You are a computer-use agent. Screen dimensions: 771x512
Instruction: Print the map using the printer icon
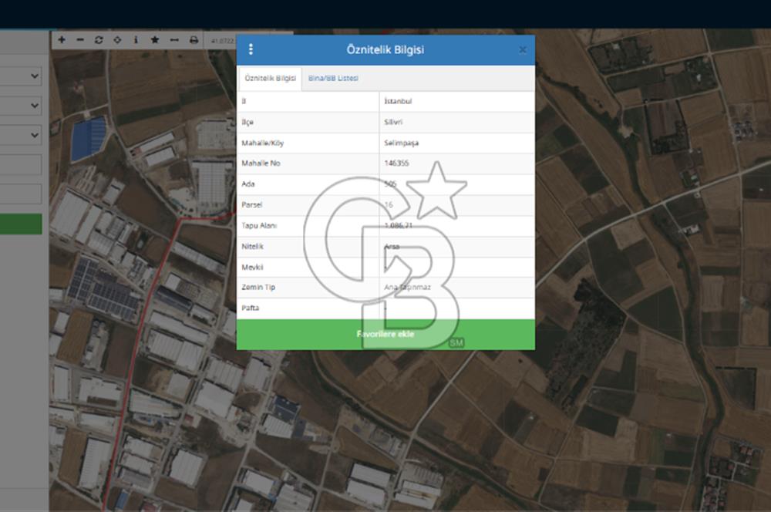194,39
